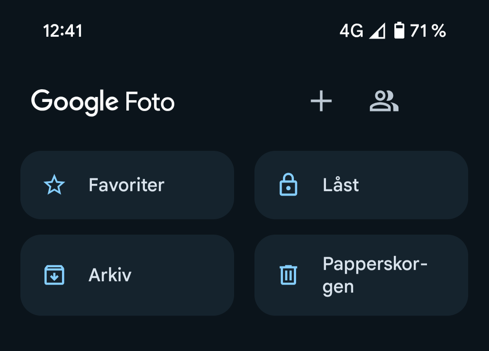Screen dimensions: 489x351
Task: Open the Favoriter tile
Action: click(127, 185)
